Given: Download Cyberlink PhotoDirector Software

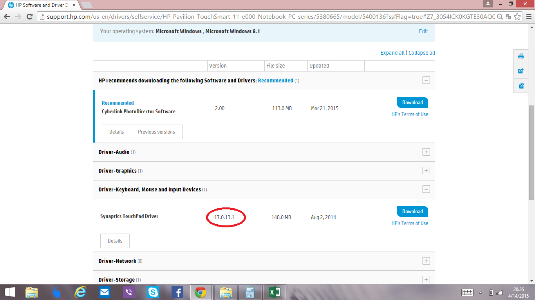Looking at the screenshot, I should coord(412,102).
